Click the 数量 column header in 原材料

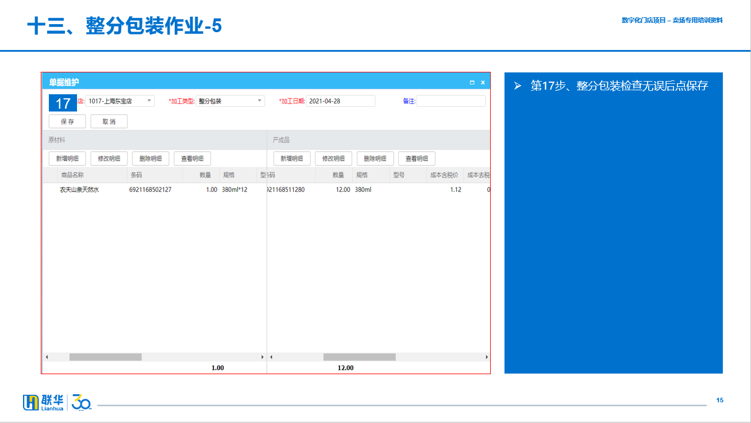point(200,175)
